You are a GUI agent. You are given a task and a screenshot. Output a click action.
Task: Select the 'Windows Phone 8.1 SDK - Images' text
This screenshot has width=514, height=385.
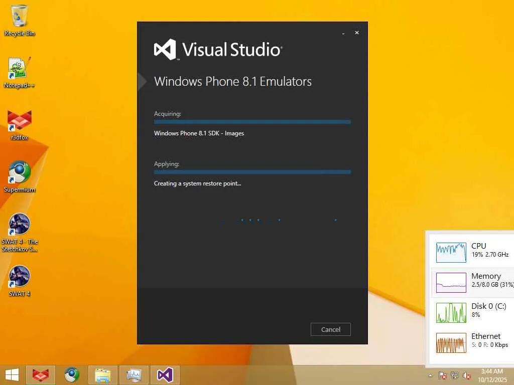(x=199, y=133)
